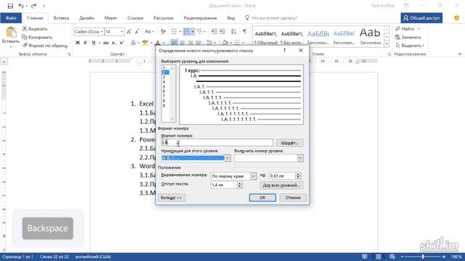This screenshot has height=261, width=465.
Task: Cancel dialog with Отмена button
Action: [293, 197]
